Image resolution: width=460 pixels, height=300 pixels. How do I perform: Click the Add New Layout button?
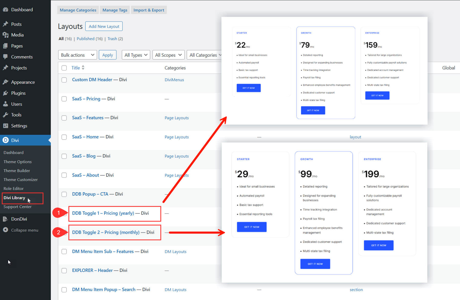coord(104,26)
